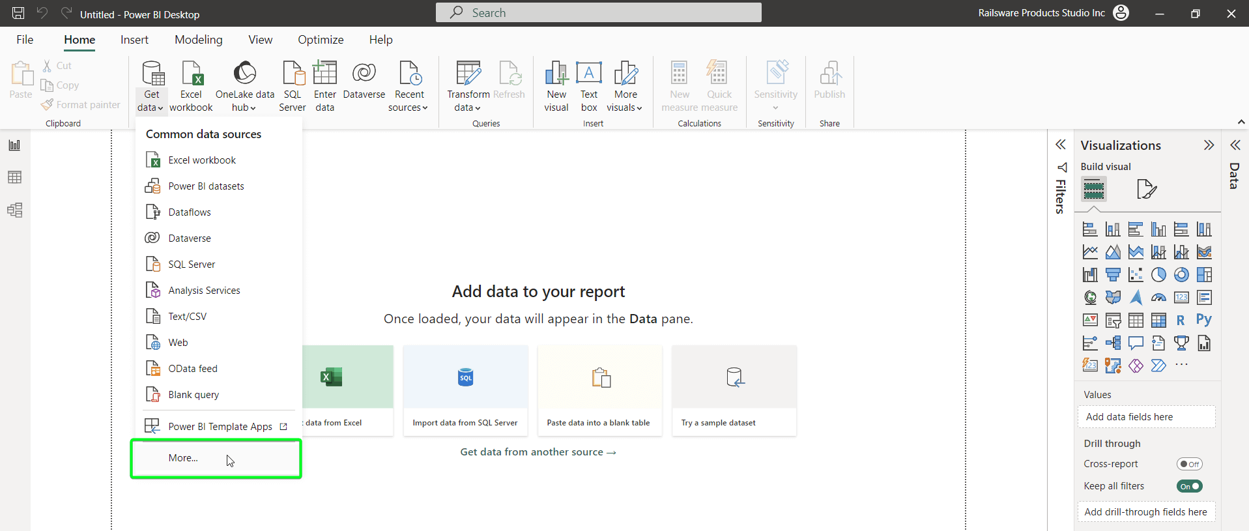
Task: Open the File menu
Action: point(25,40)
